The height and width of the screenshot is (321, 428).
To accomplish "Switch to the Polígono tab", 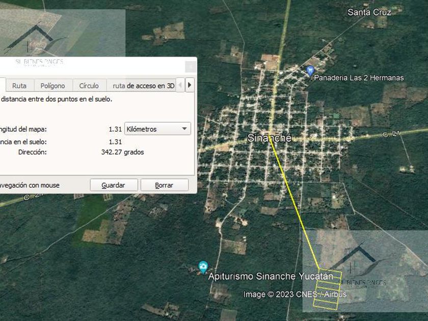I will click(x=53, y=86).
